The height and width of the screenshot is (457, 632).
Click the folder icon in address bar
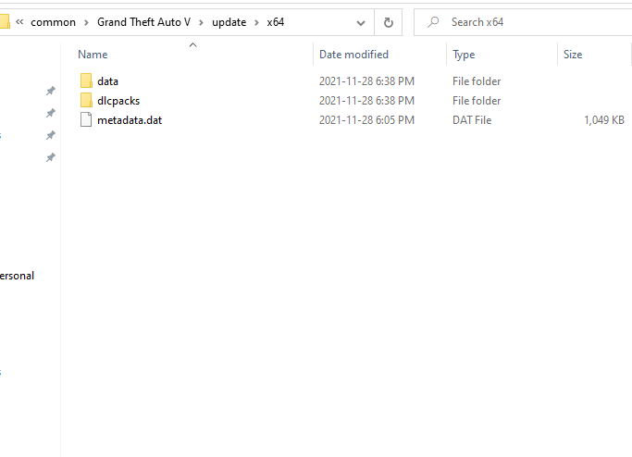[x=5, y=22]
